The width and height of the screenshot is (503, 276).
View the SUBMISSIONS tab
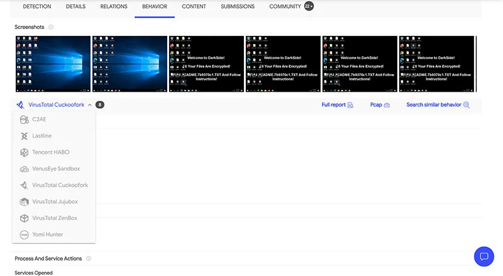coord(238,6)
